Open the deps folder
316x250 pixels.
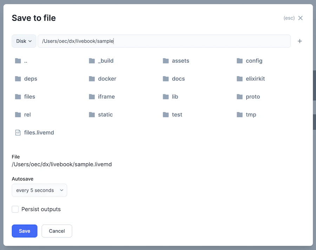click(26, 79)
